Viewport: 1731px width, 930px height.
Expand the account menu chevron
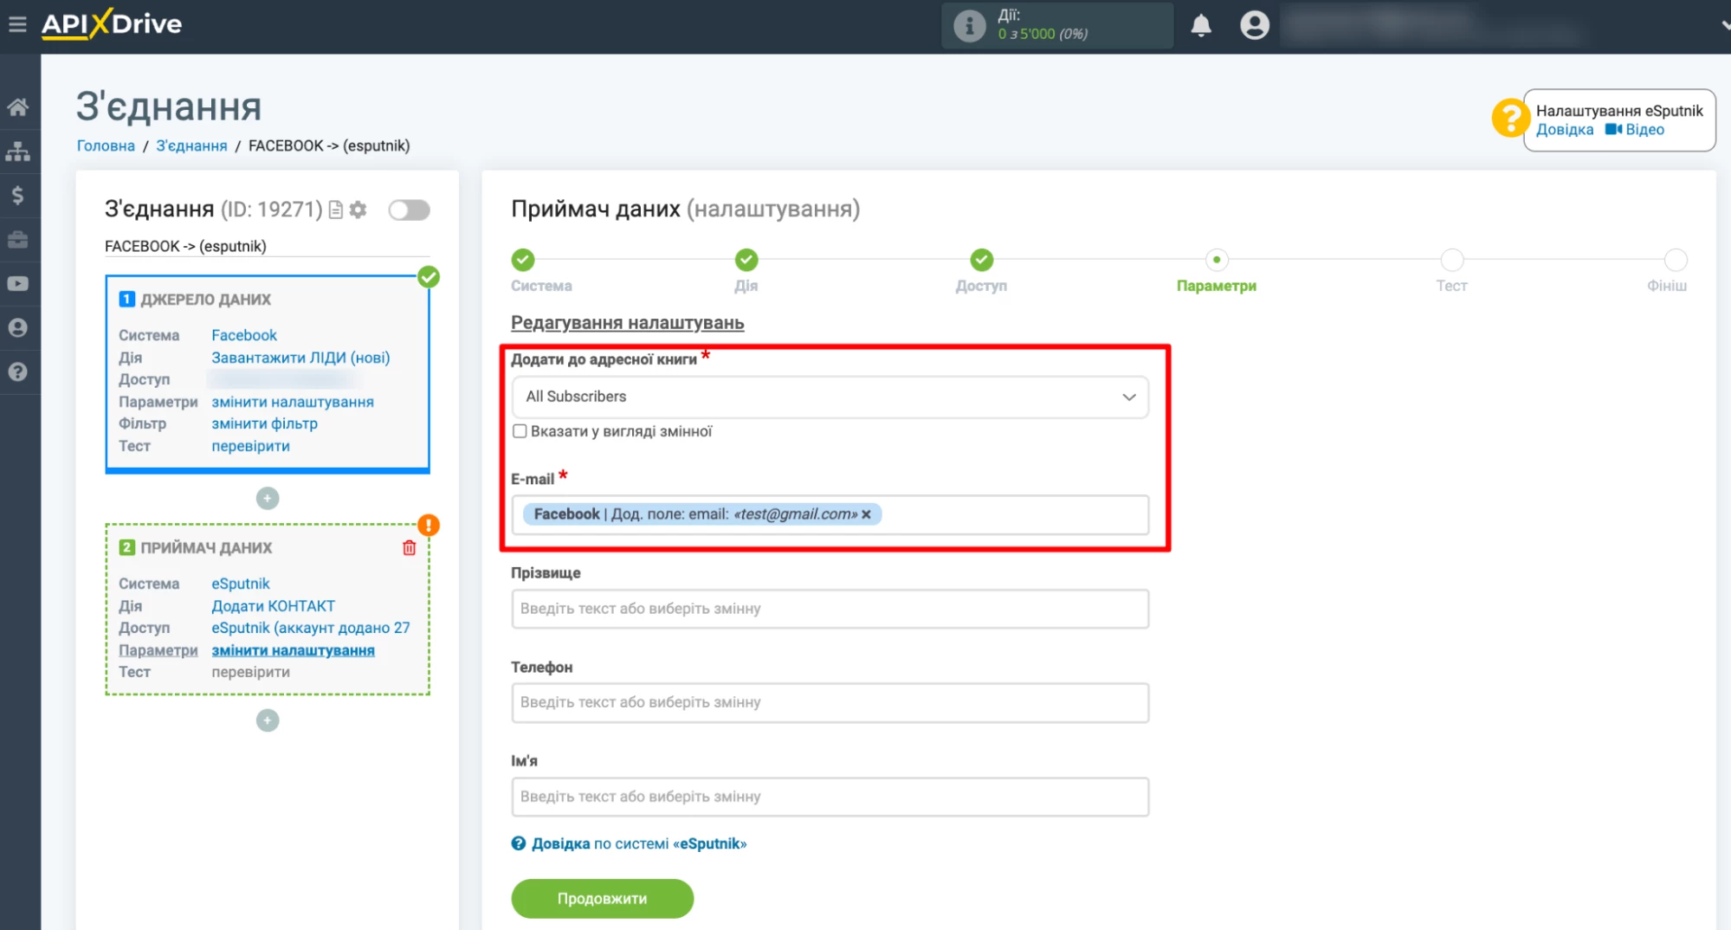[1724, 25]
